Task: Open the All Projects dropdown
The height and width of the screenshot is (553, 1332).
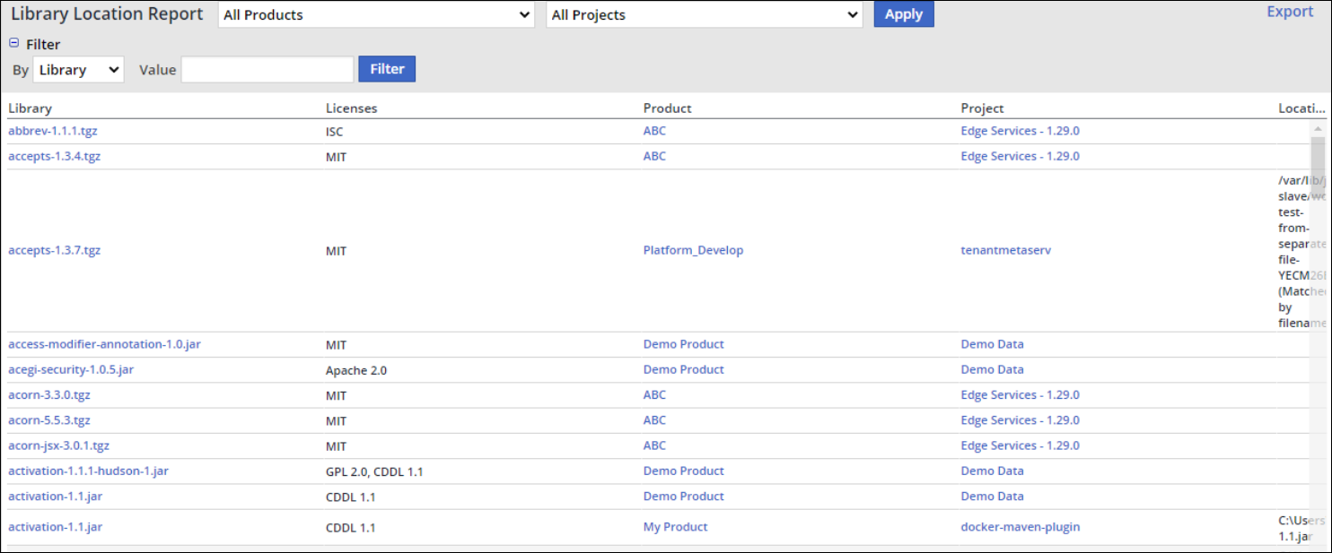Action: click(705, 14)
